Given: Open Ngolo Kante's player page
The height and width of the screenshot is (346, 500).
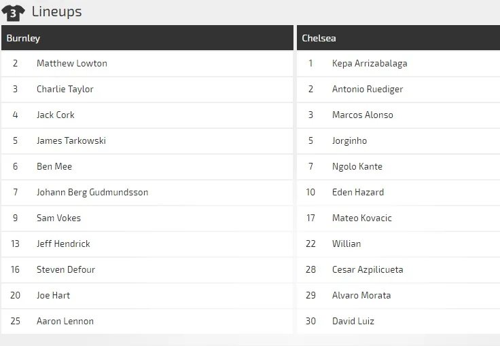Looking at the screenshot, I should [x=357, y=167].
